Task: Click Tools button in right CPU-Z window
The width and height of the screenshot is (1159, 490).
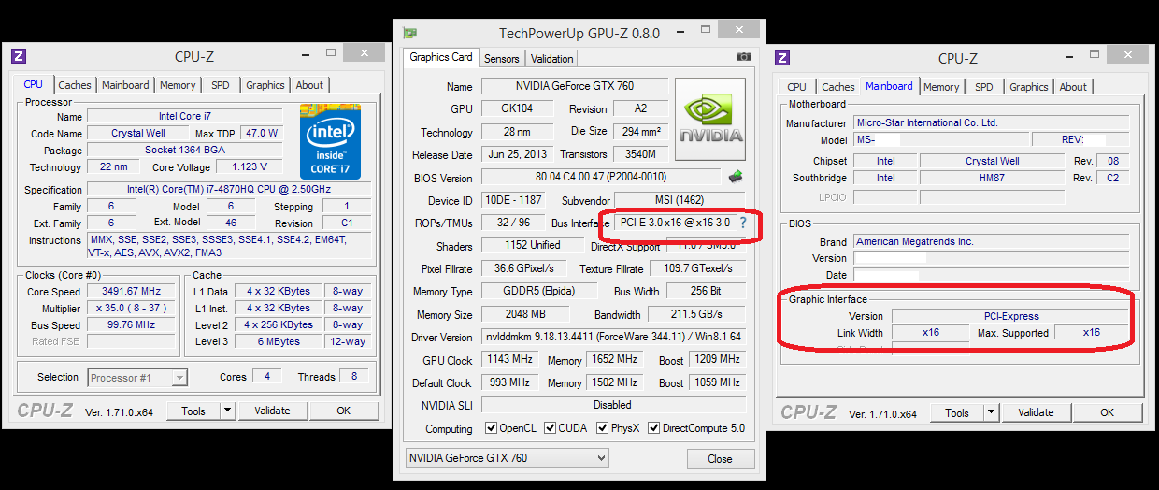Action: [957, 412]
